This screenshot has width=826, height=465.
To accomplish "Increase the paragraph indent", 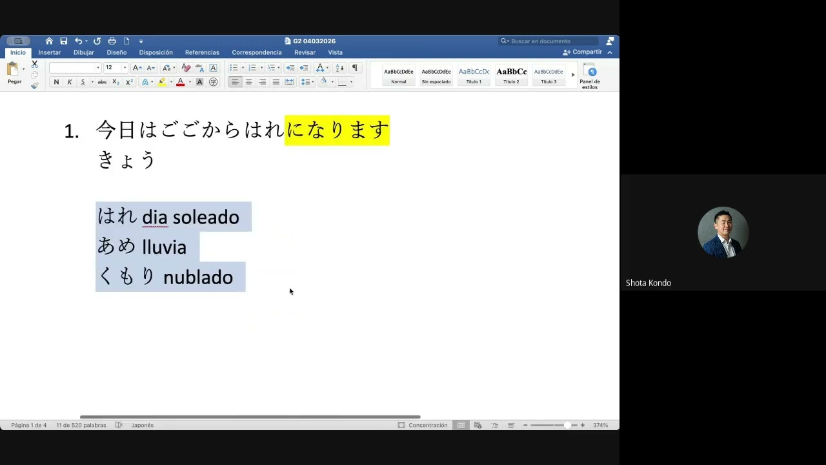I will (x=304, y=68).
